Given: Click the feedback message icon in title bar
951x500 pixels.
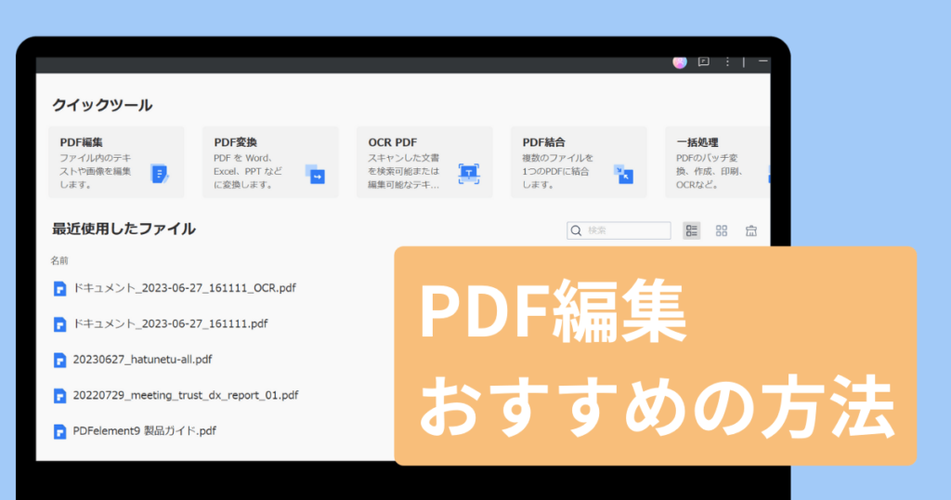Looking at the screenshot, I should point(703,61).
